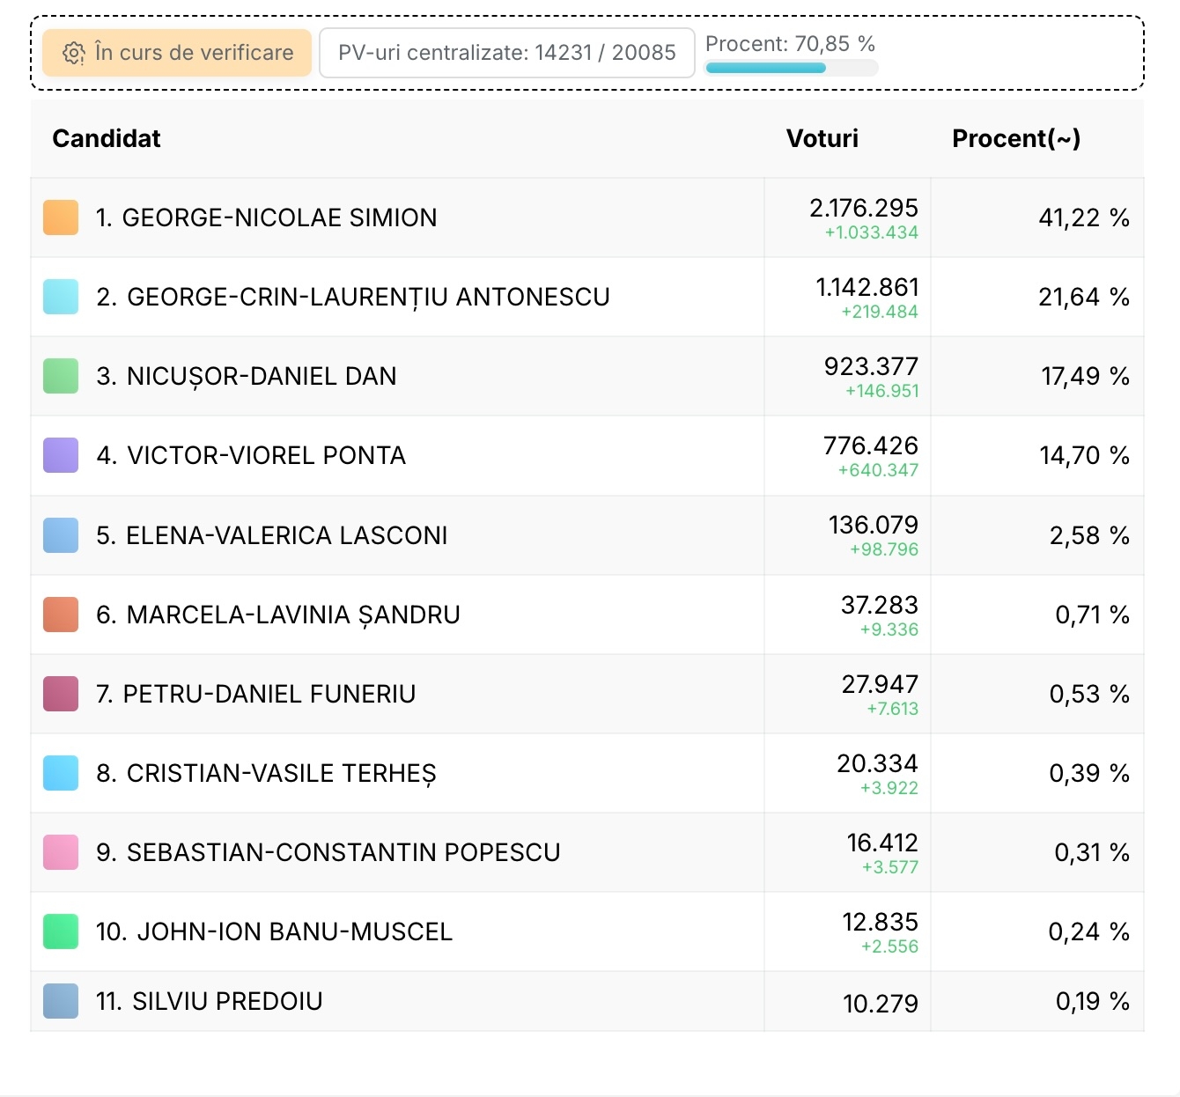
Task: Click the pink swatch for Sebastian-Constantin Popescu
Action: (x=61, y=852)
